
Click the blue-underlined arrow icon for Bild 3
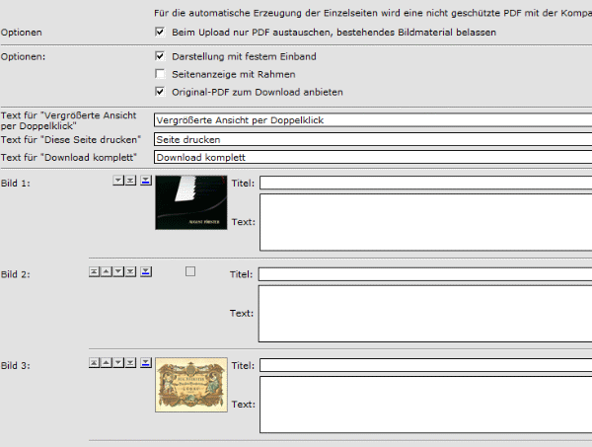[146, 363]
